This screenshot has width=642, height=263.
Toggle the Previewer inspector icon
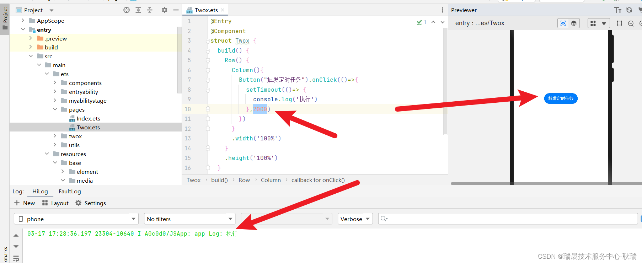pos(563,23)
